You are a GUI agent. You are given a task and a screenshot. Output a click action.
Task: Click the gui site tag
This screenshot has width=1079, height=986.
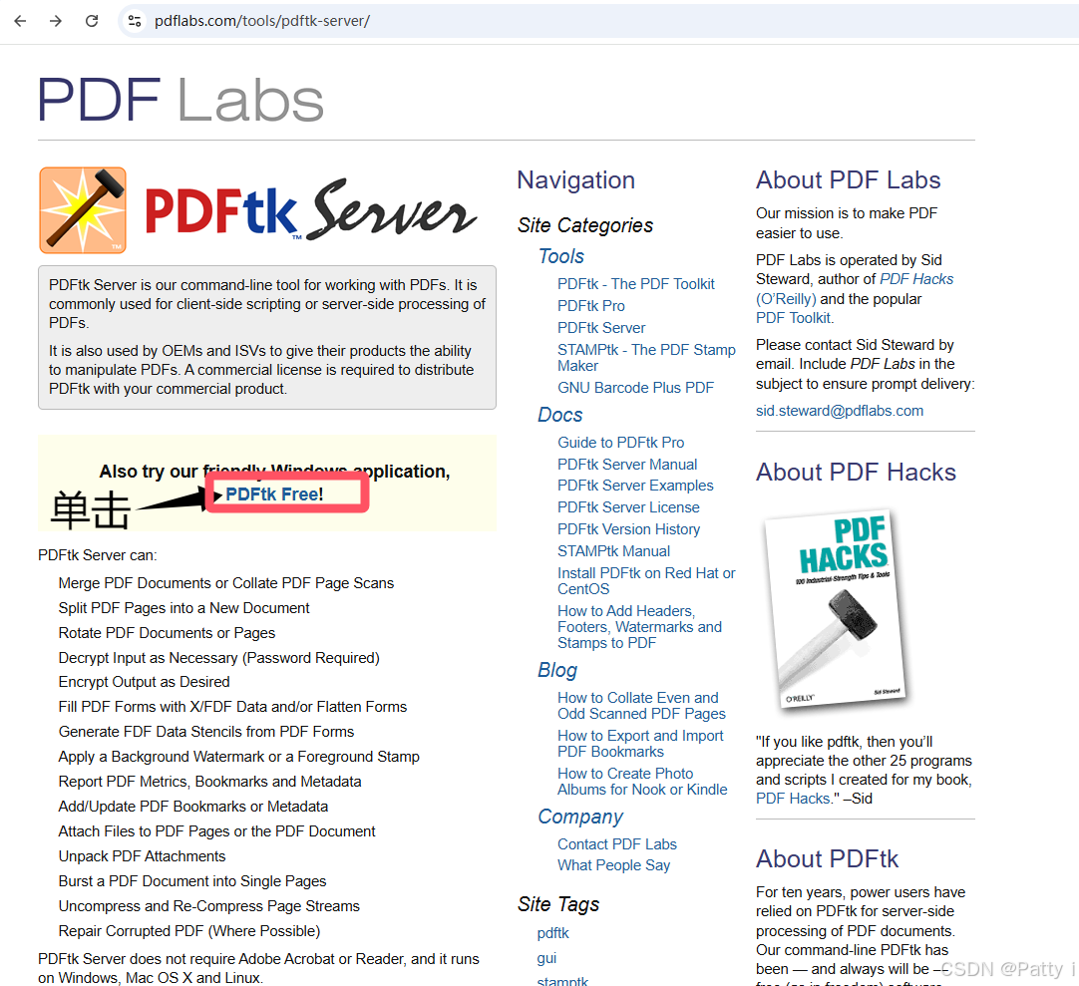click(546, 958)
